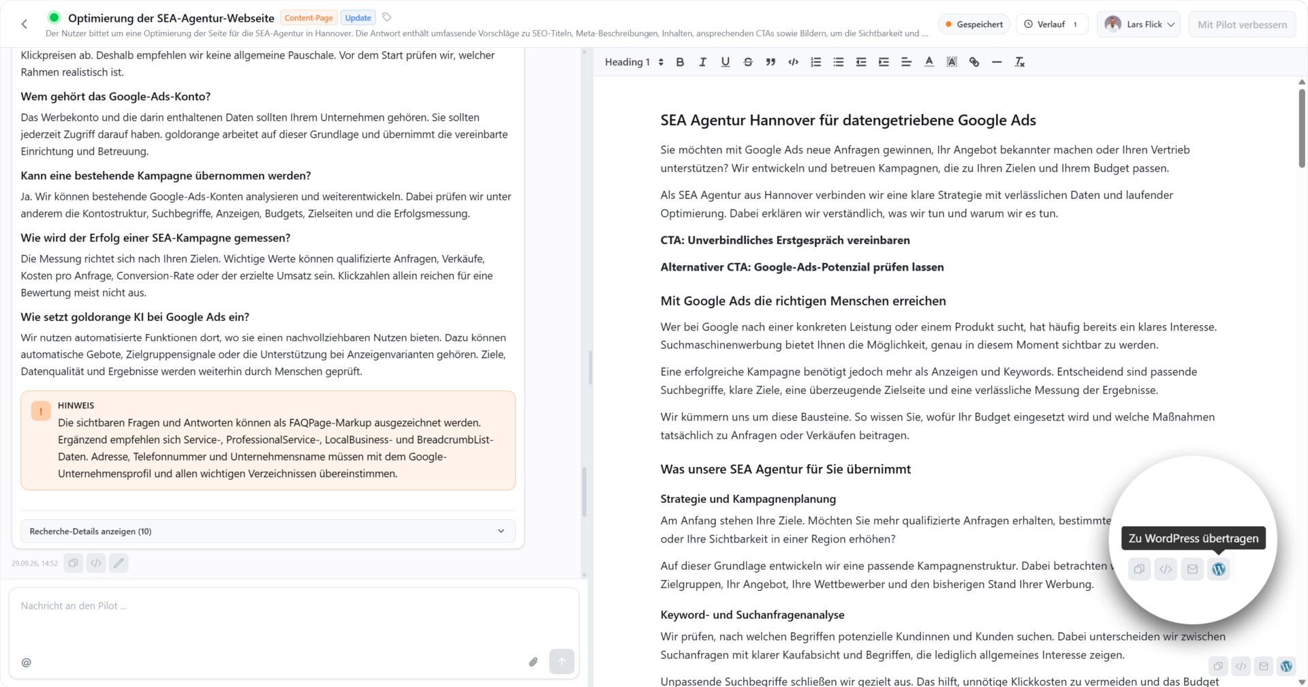
Task: Open the text color picker
Action: [929, 62]
